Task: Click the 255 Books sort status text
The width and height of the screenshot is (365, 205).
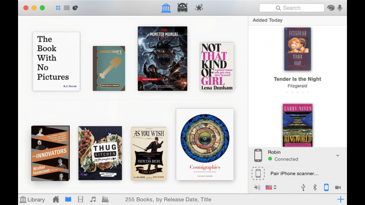Action: tap(168, 200)
